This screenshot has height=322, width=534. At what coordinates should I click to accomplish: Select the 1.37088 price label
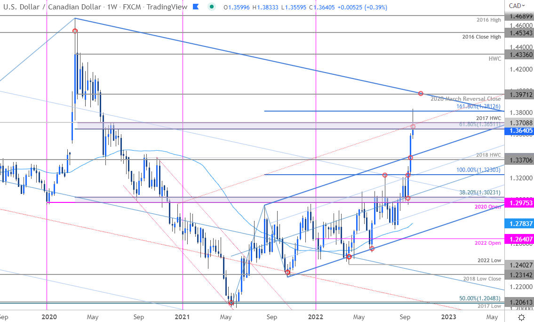[x=519, y=122]
